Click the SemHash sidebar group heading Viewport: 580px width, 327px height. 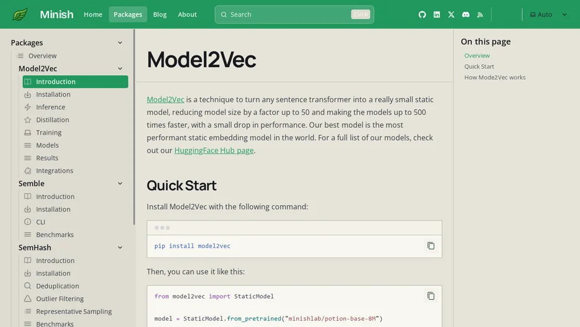[35, 248]
